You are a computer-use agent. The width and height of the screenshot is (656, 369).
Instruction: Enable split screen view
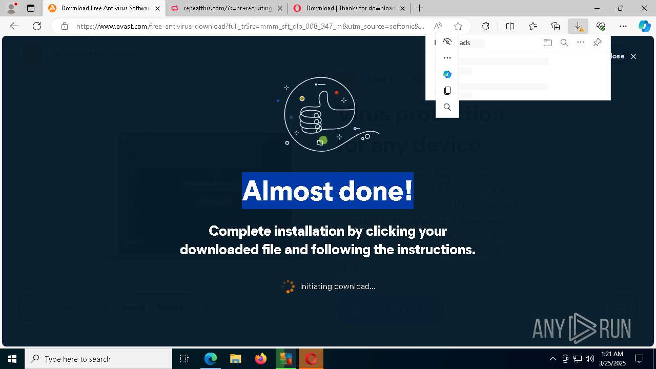[510, 26]
